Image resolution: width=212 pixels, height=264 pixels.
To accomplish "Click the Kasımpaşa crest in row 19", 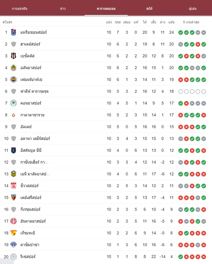I will [x=14, y=245].
